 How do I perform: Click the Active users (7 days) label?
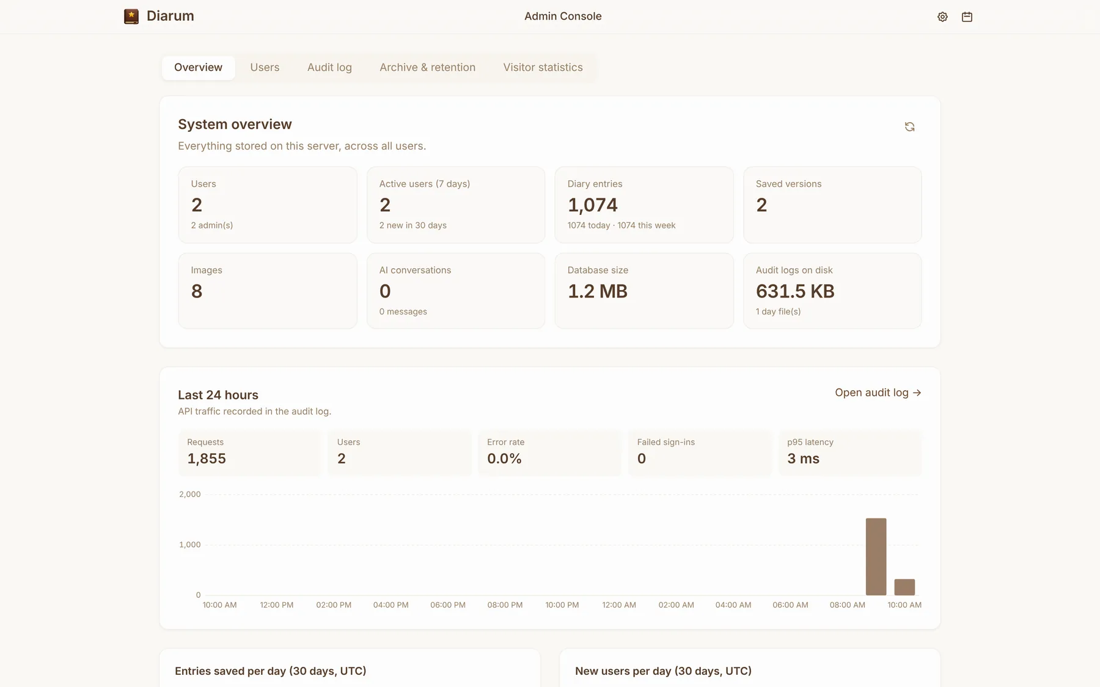coord(424,184)
